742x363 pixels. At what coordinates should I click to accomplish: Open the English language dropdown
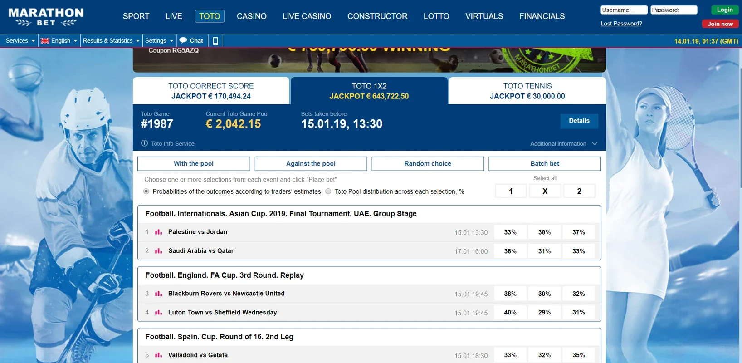coord(59,41)
